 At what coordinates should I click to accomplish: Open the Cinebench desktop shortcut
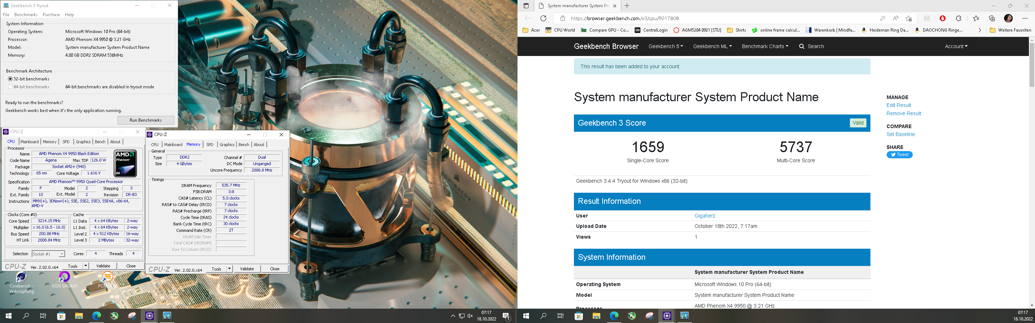point(21,283)
